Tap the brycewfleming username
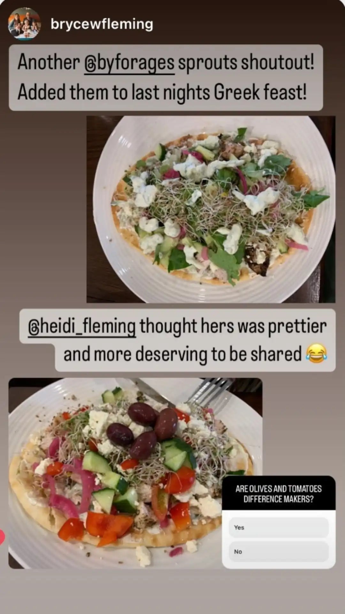This screenshot has width=345, height=614. point(102,24)
